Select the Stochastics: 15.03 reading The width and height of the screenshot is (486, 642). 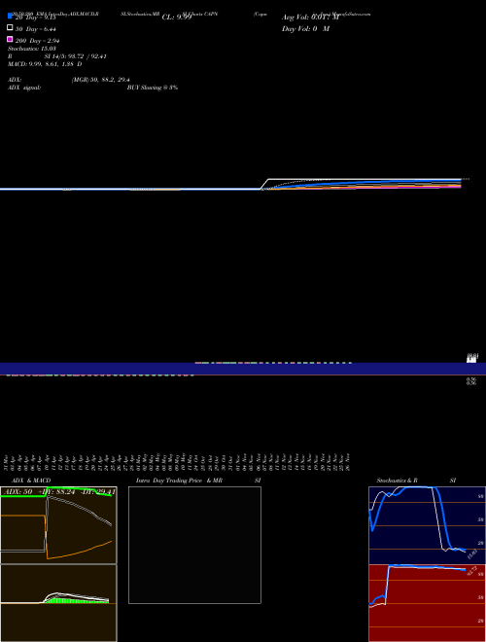[x=32, y=49]
